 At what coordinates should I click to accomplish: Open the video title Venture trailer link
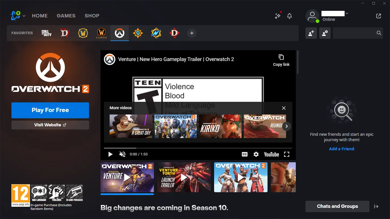pyautogui.click(x=176, y=59)
